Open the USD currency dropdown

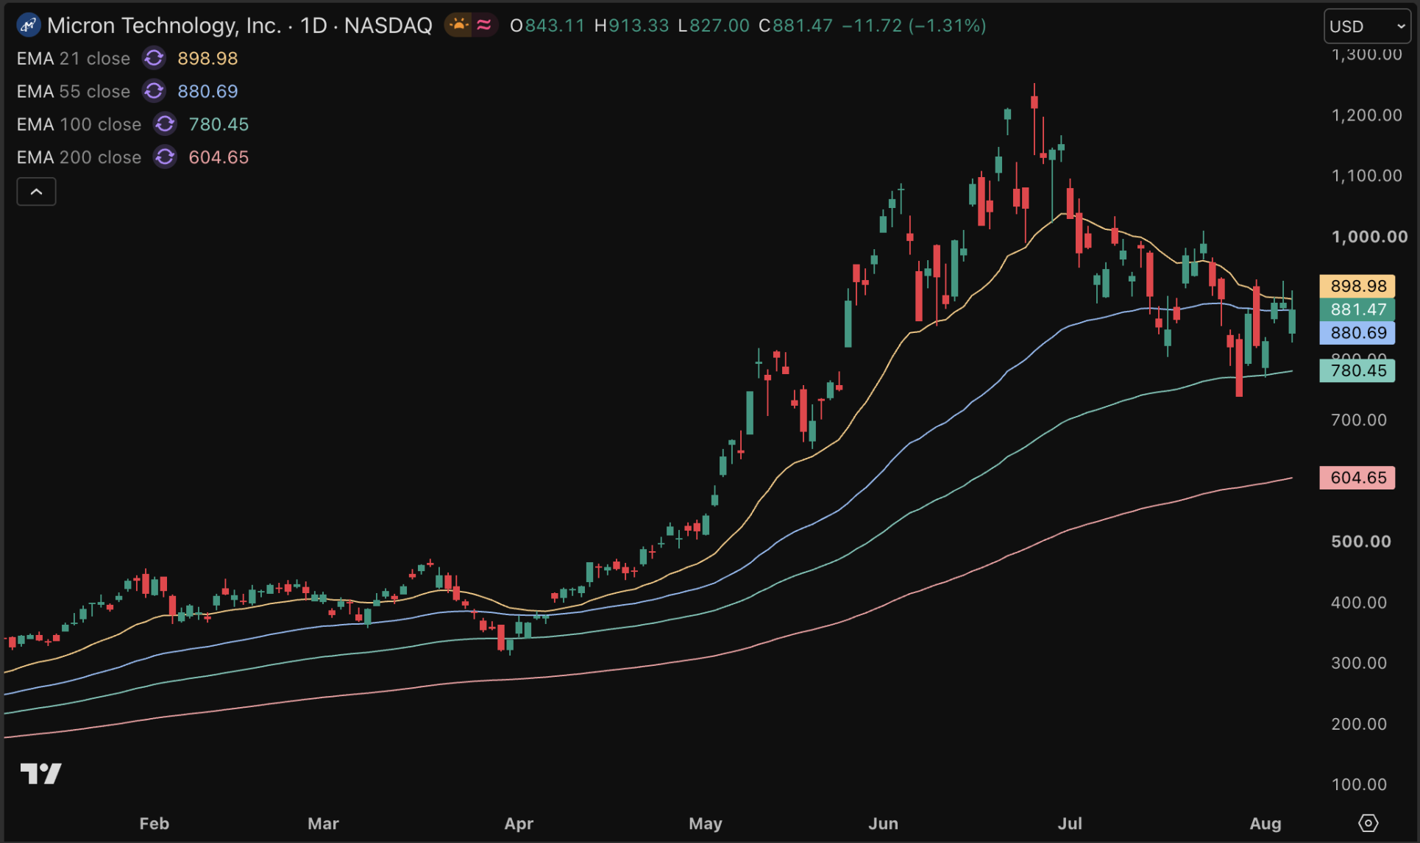coord(1367,26)
